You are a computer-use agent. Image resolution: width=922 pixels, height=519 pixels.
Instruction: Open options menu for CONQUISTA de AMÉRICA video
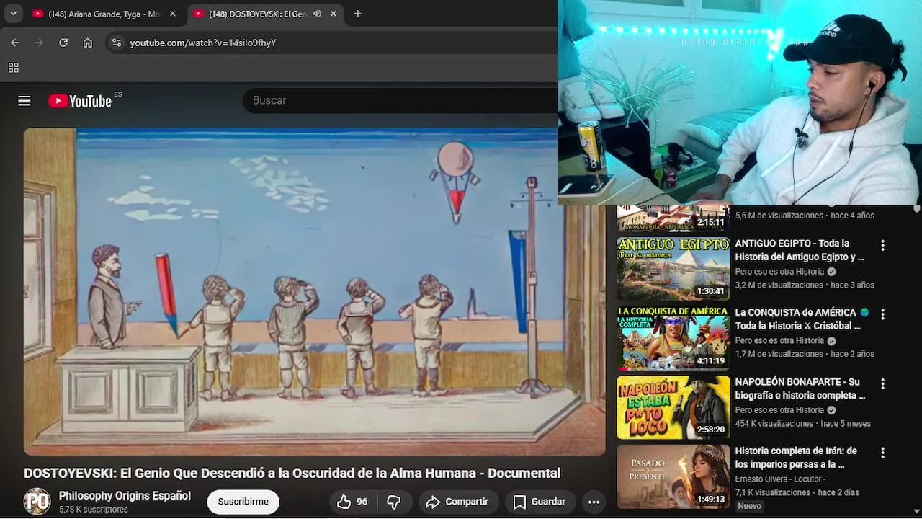tap(882, 314)
